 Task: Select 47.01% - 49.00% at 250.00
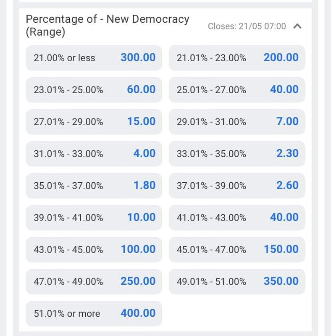94,281
